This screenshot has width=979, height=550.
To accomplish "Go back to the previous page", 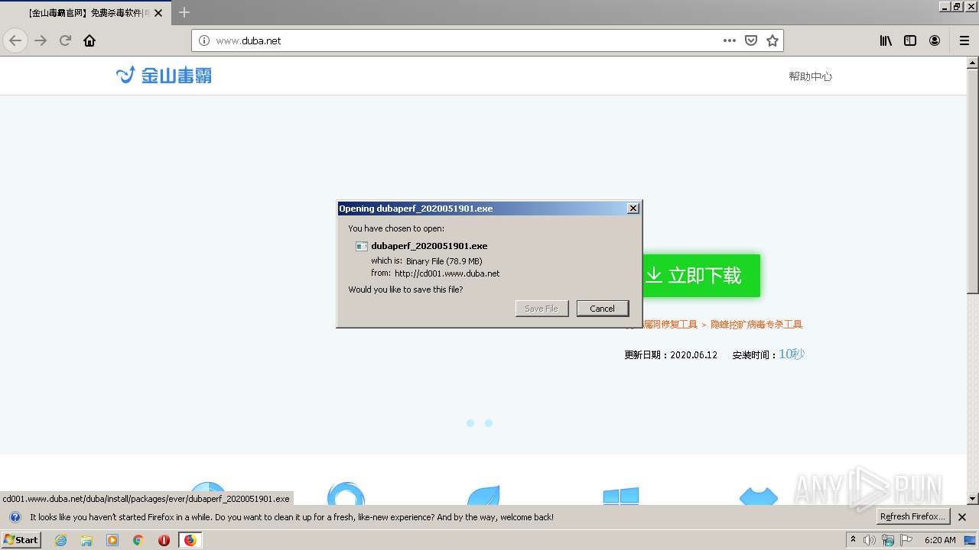I will tap(15, 40).
